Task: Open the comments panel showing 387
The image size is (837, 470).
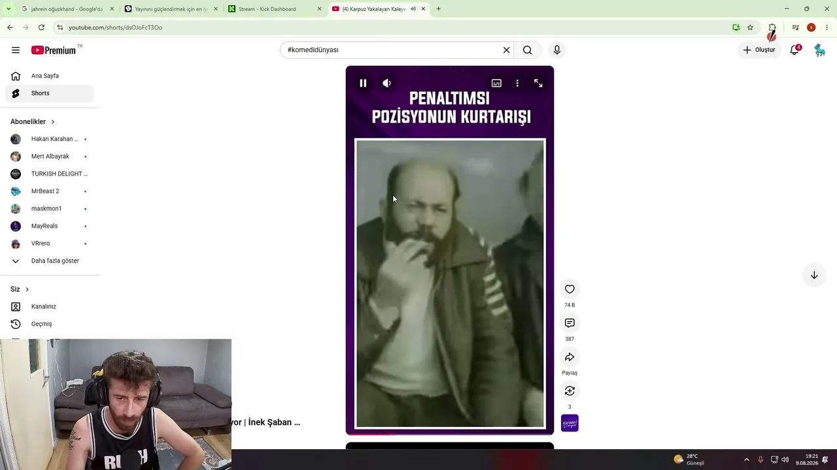Action: click(570, 323)
